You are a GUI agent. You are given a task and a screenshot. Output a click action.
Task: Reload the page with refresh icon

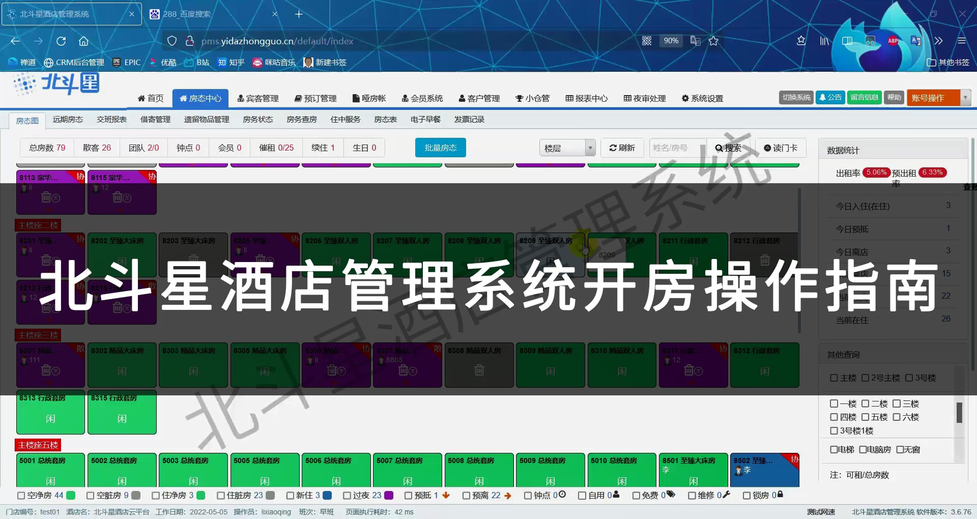pos(61,41)
